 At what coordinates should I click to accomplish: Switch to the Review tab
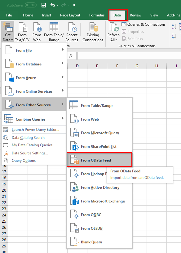pos(135,15)
